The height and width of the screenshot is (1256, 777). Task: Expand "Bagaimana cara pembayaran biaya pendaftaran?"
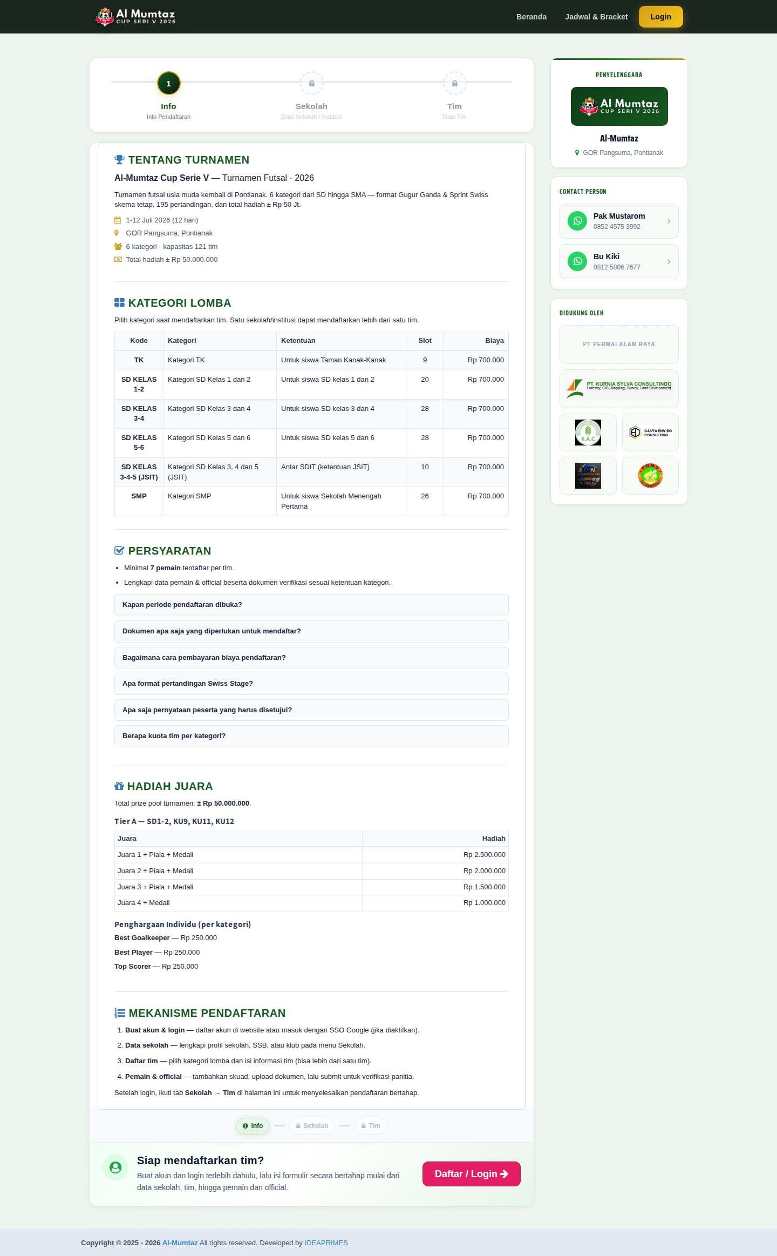tap(311, 658)
